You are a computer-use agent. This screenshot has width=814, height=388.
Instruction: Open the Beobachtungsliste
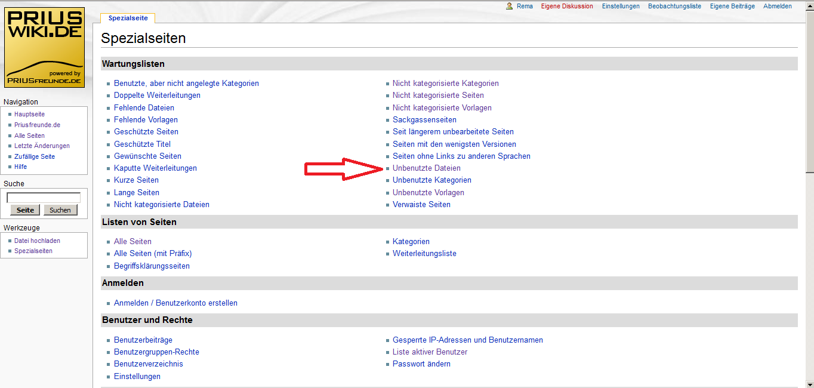(674, 6)
